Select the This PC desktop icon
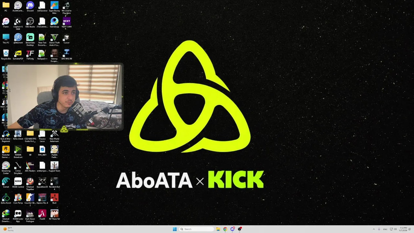414x233 pixels. (x=6, y=39)
